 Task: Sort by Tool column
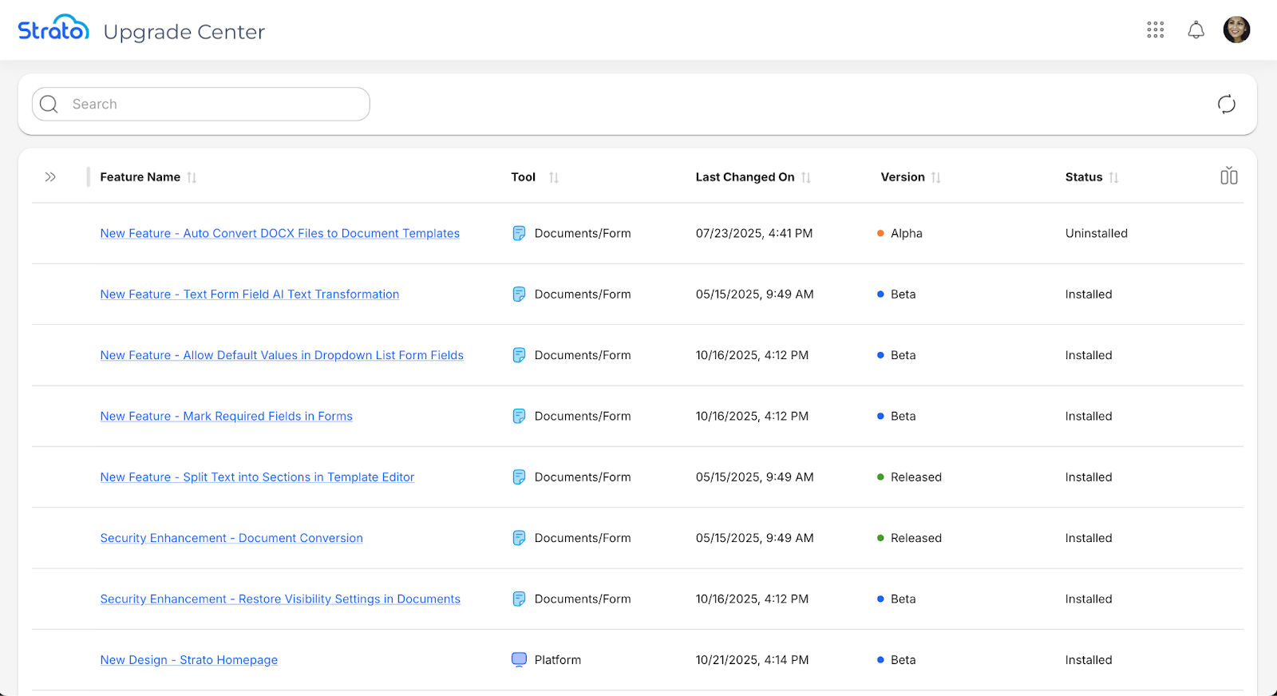[x=553, y=178]
